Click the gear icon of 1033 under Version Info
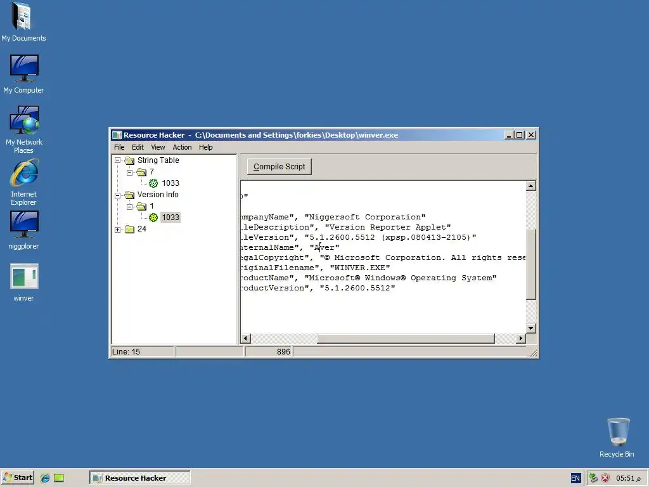649x487 pixels. [x=153, y=218]
